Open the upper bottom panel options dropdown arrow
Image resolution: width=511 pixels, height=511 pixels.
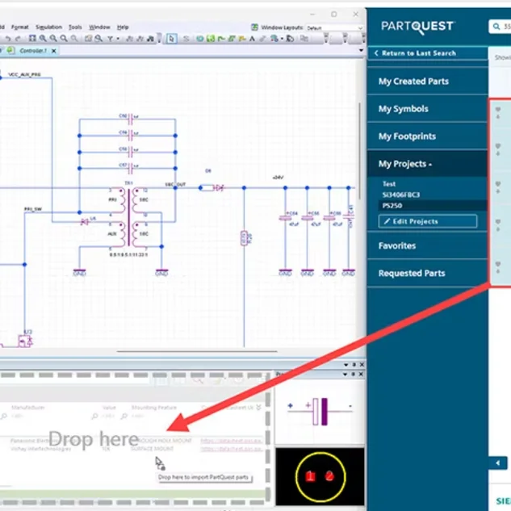[x=346, y=365]
